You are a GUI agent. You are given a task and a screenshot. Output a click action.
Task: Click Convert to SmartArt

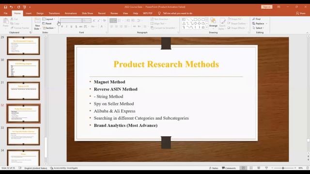[x=164, y=28]
